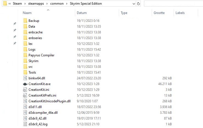
Task: Select the Logs folder icon
Action: tap(25, 49)
